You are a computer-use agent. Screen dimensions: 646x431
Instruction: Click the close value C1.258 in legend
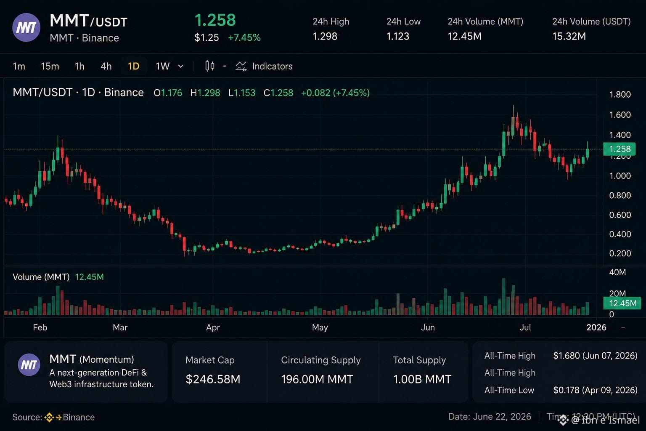click(x=278, y=93)
